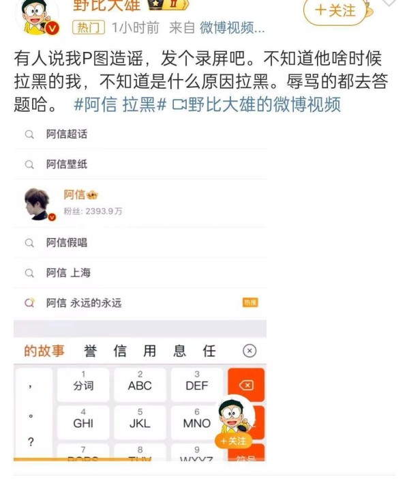Pick the 的故事 candidate word
Screen dimensions: 409x479
44,351
